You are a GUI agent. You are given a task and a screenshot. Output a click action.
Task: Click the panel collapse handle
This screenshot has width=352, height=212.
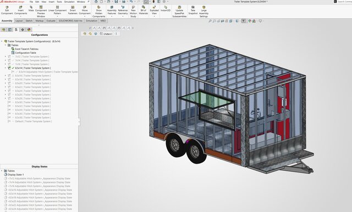[x=79, y=122]
